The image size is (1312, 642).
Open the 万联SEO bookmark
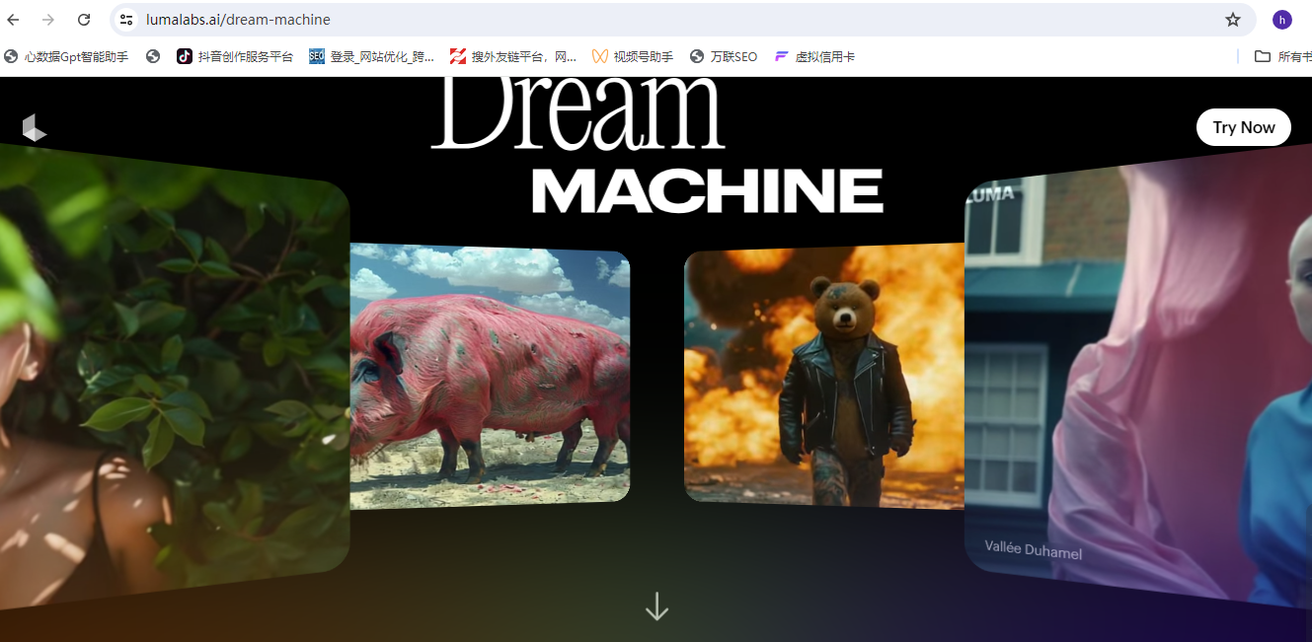724,57
